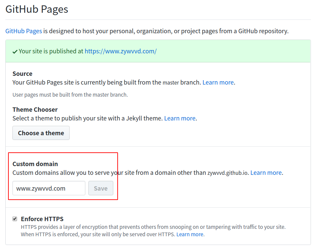Open the GitHub Pages documentation link

coord(24,31)
